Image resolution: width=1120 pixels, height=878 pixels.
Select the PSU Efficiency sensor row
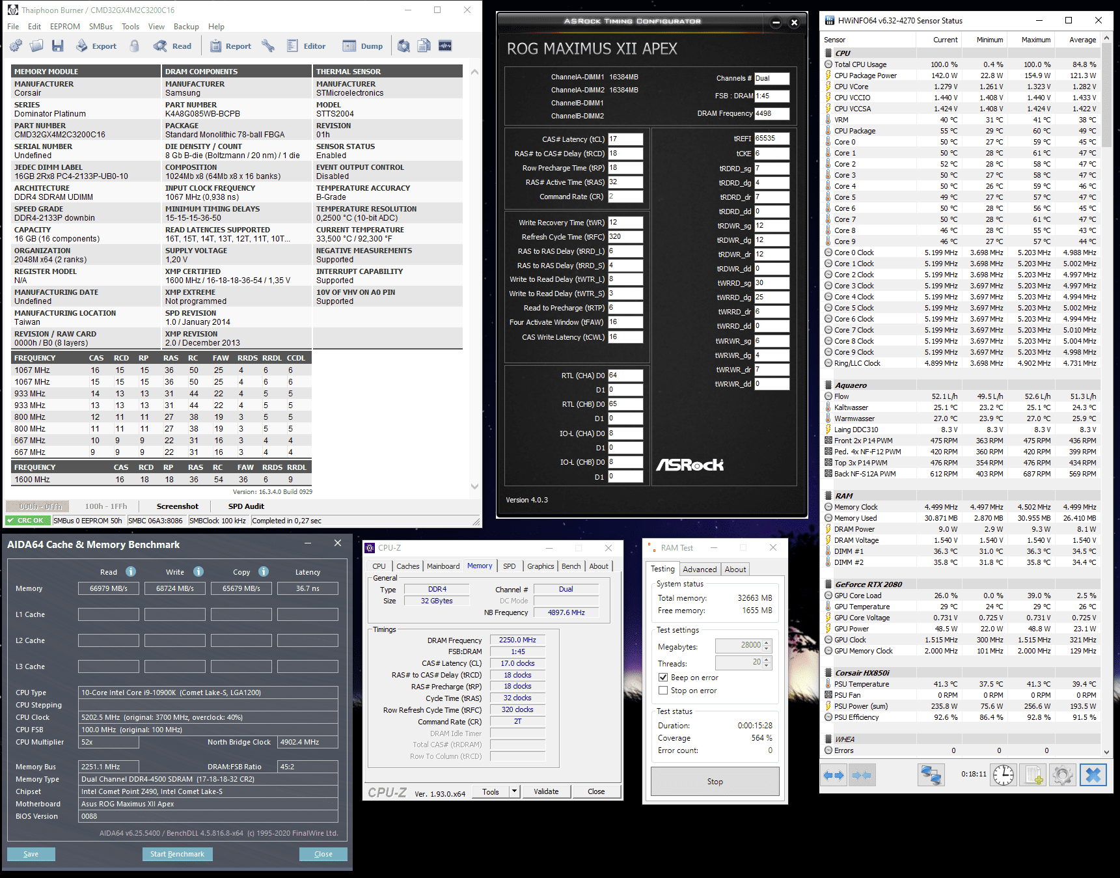coord(962,717)
